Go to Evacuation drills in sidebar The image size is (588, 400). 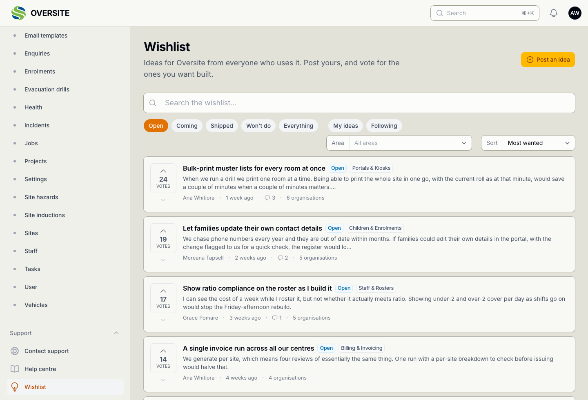pos(47,89)
